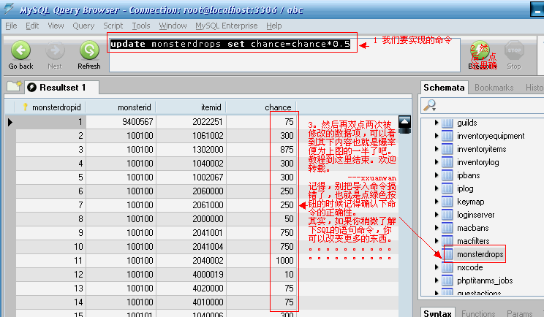
Task: Click the green Go back arrow icon
Action: (x=20, y=50)
